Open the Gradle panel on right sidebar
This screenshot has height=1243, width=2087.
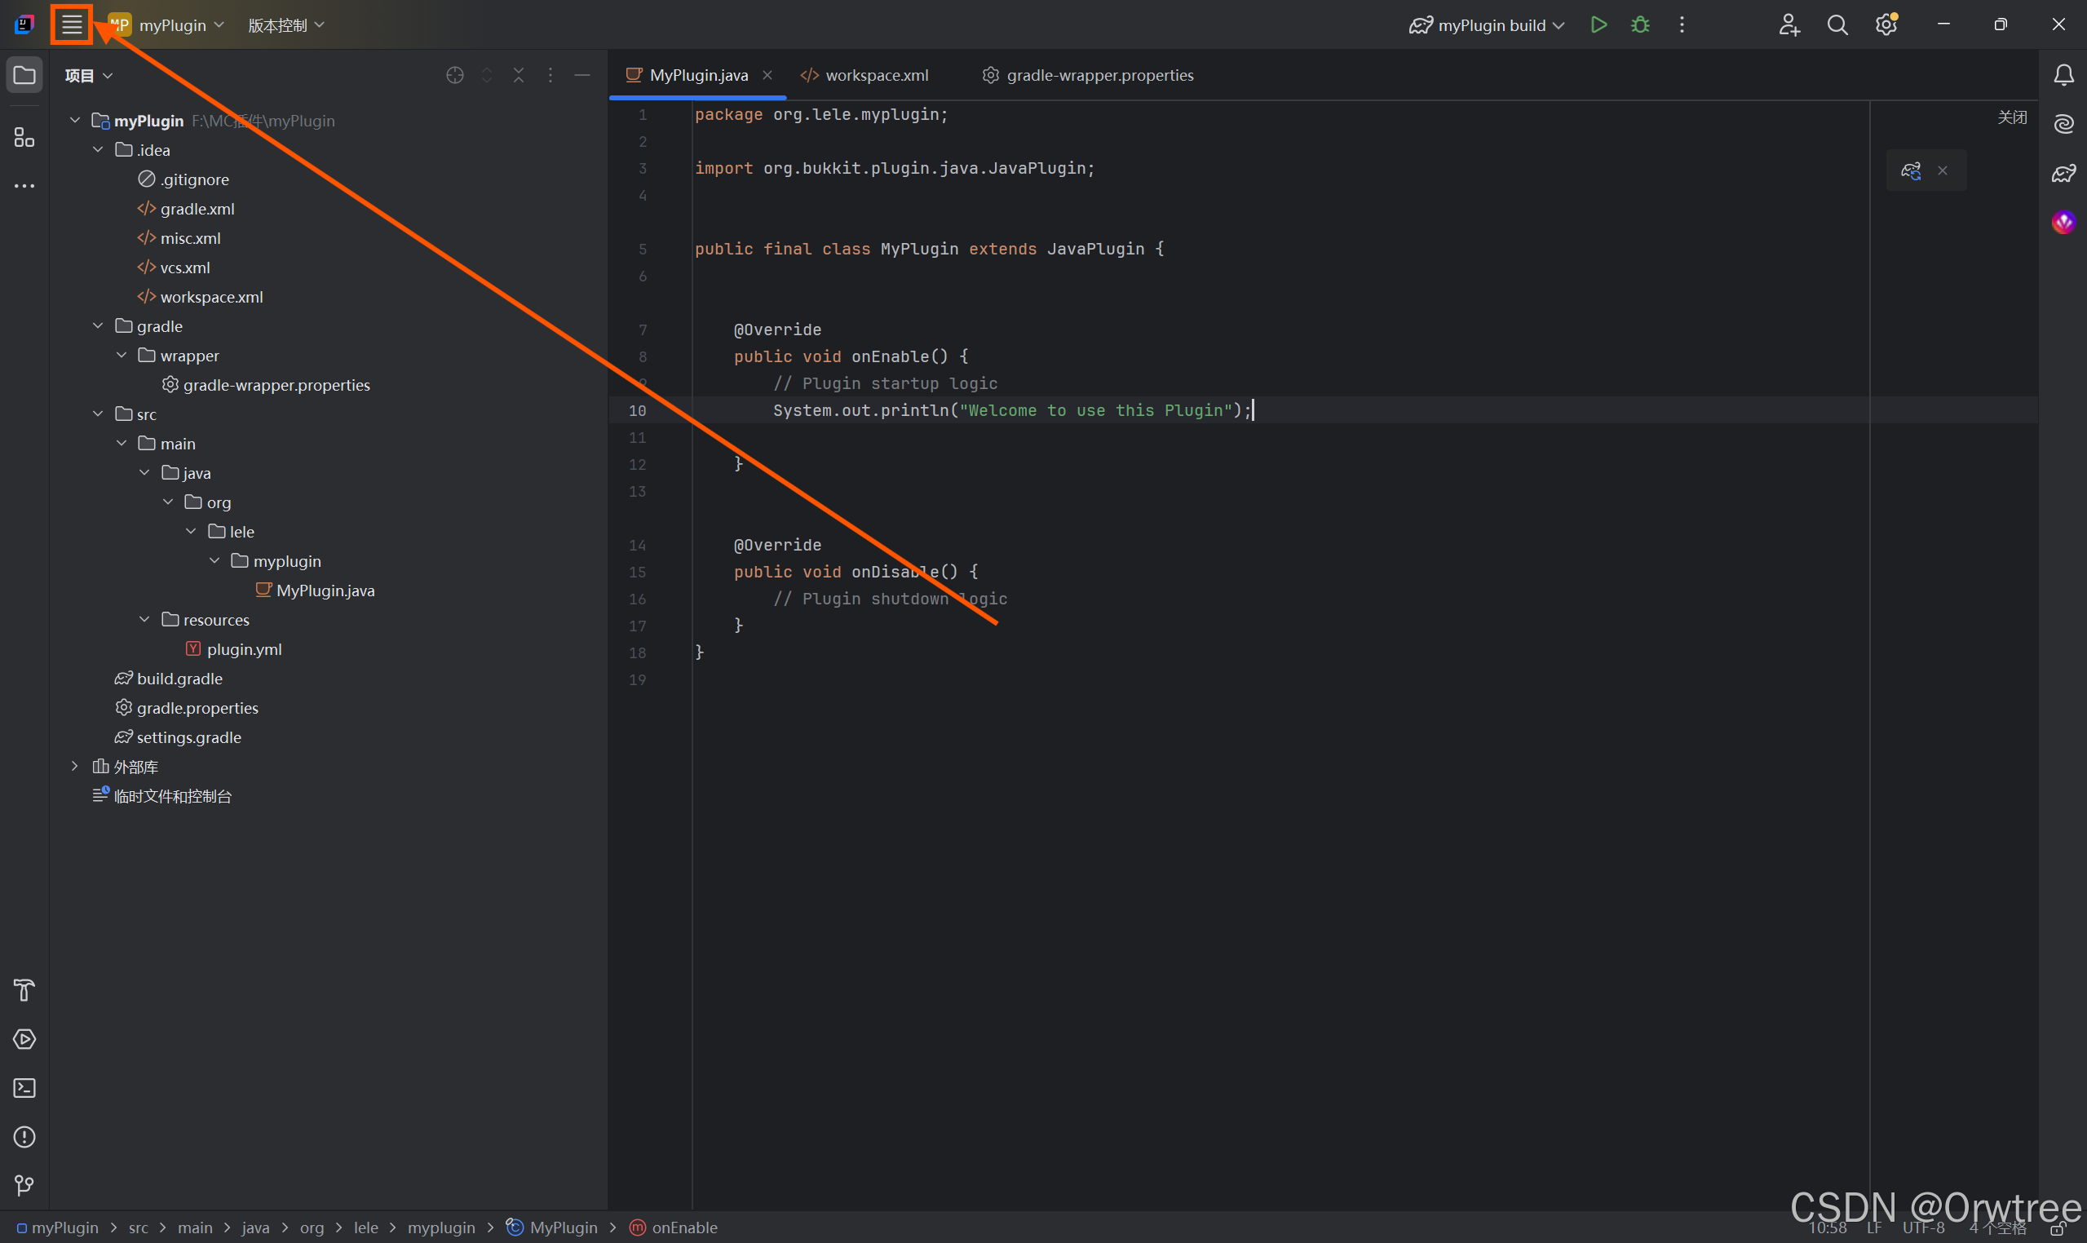click(x=2063, y=174)
